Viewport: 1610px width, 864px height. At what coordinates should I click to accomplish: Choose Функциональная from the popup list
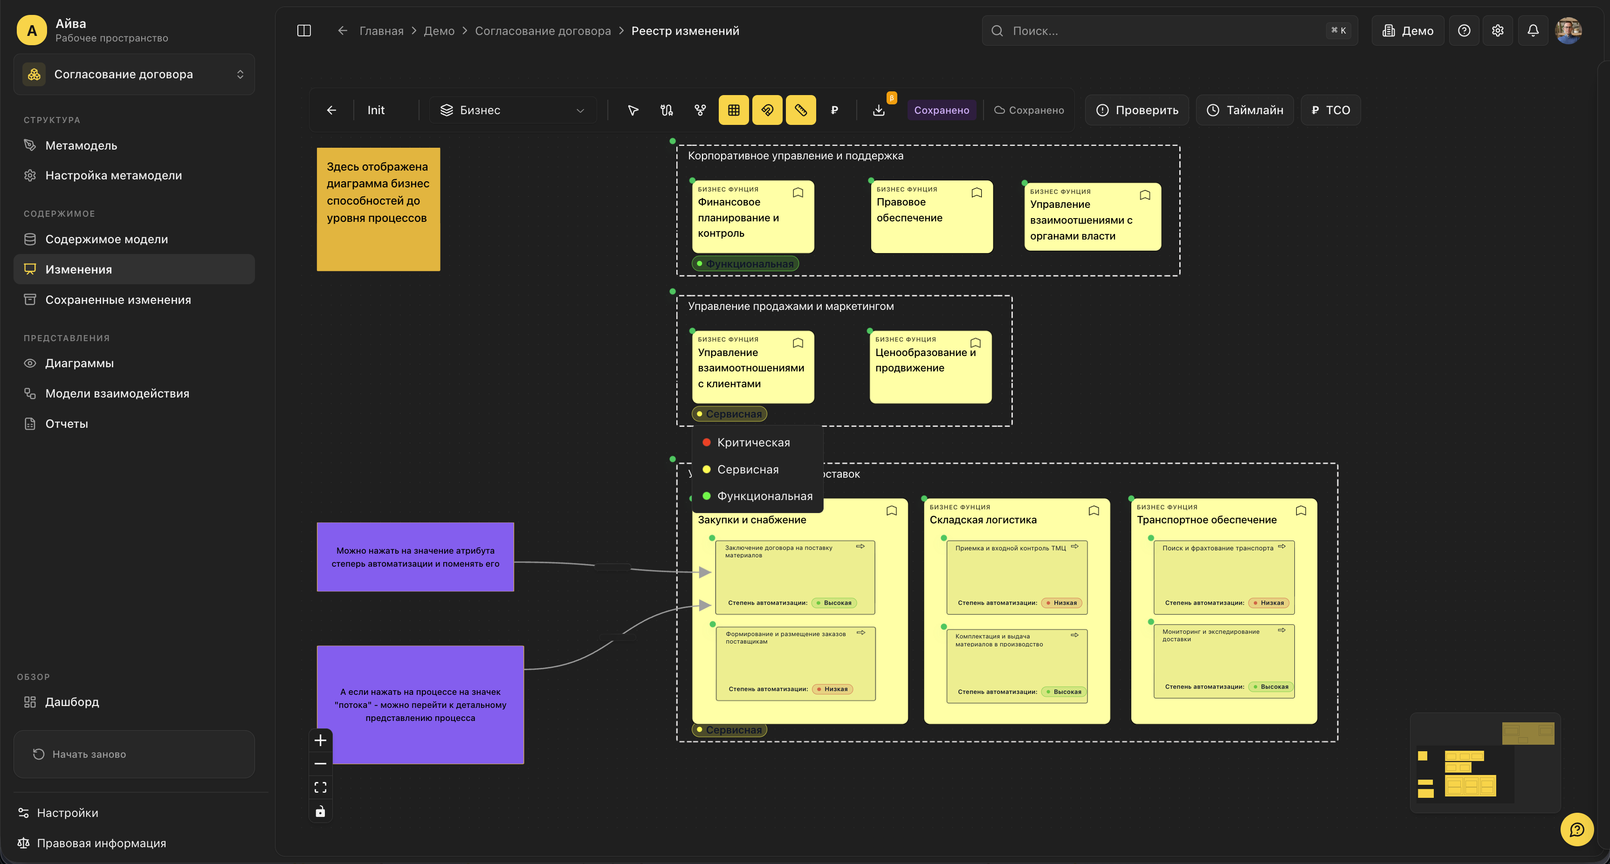point(757,496)
